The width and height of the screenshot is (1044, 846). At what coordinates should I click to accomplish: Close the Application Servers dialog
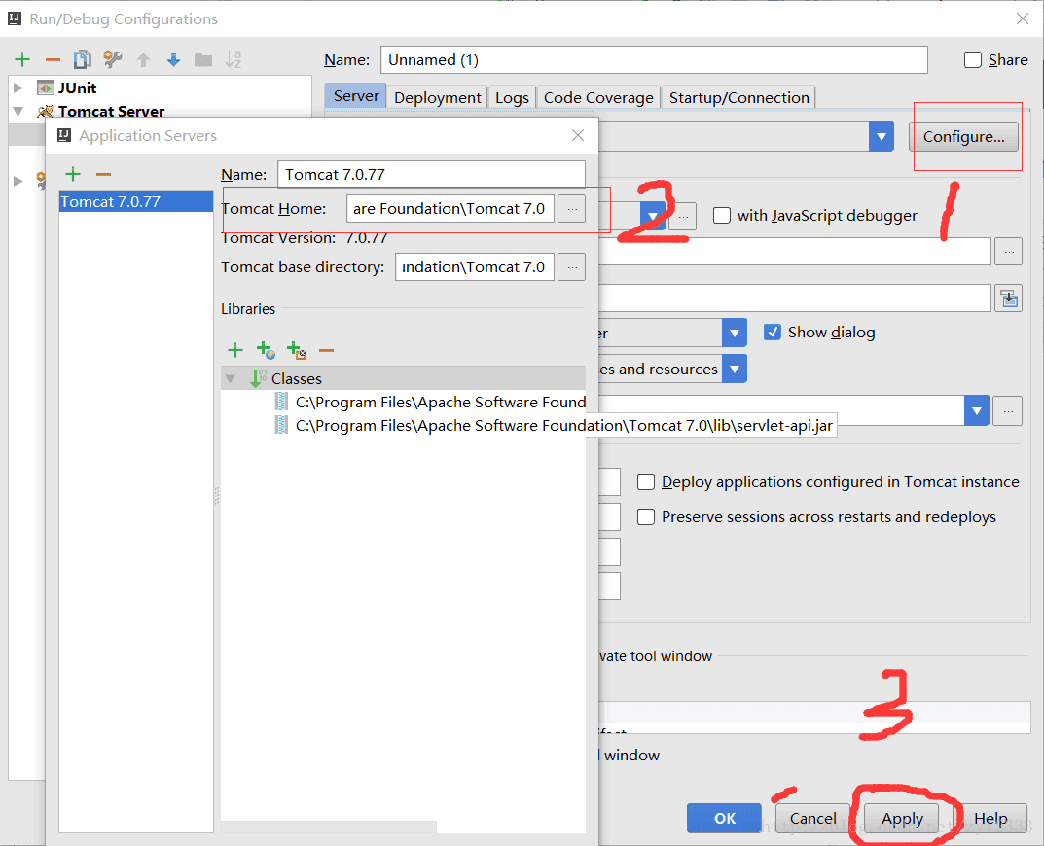[x=578, y=135]
